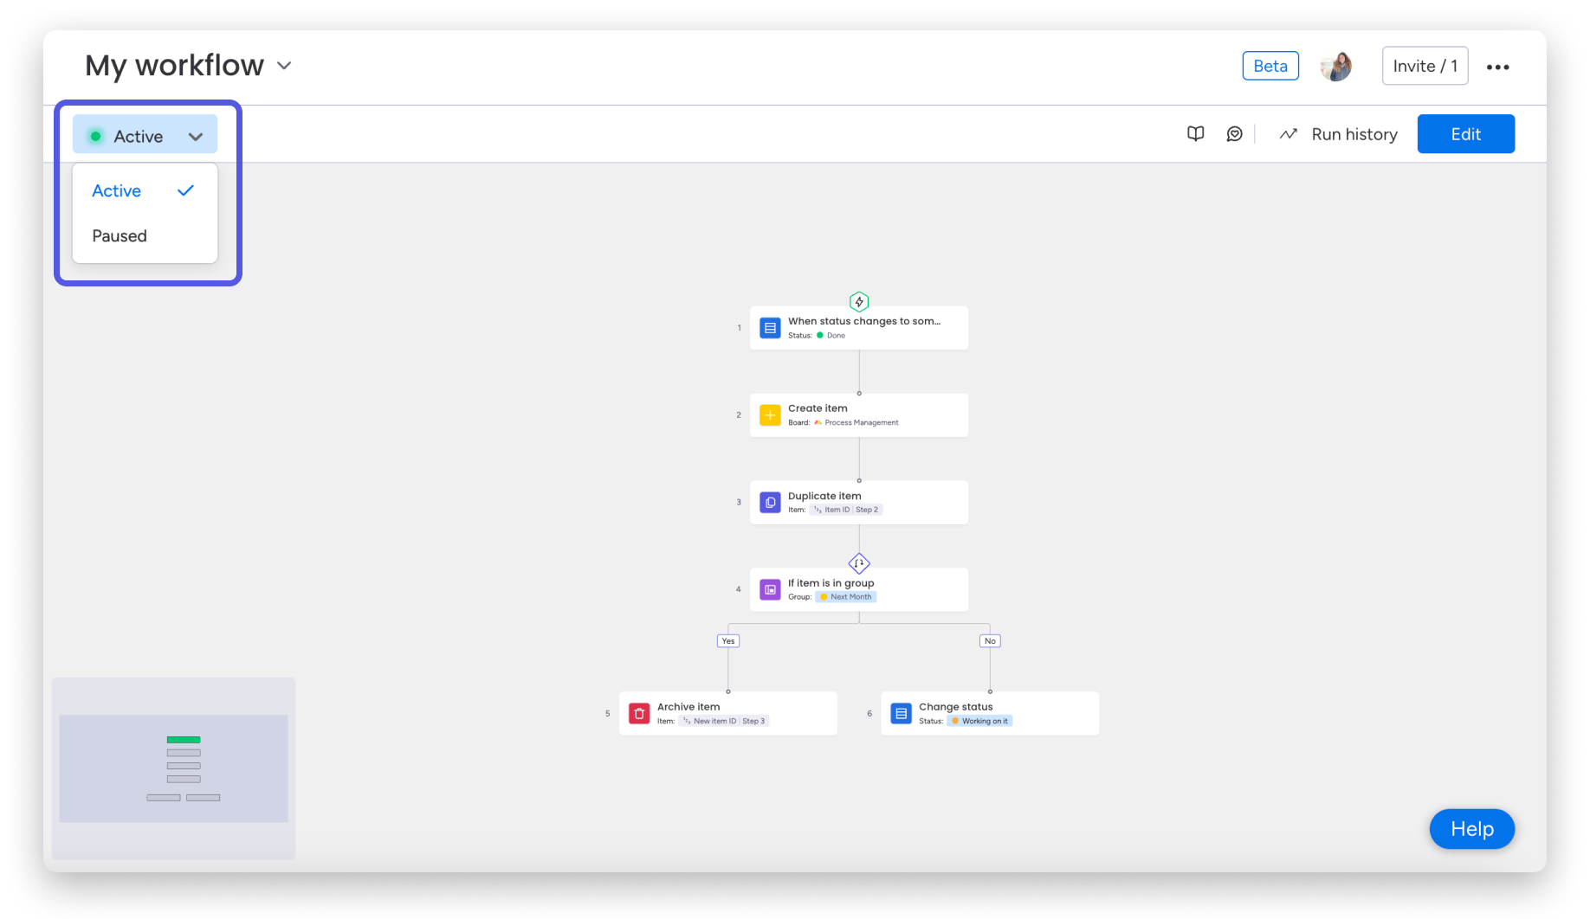
Task: Select Active in the status dropdown list
Action: click(x=116, y=190)
